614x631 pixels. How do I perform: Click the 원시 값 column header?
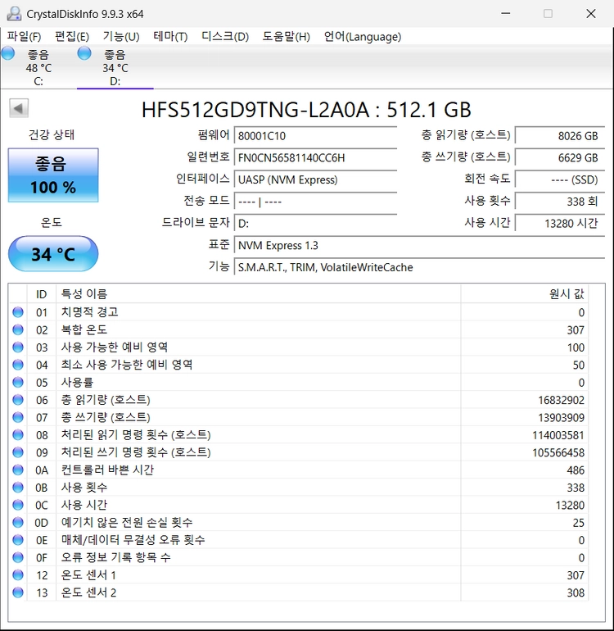click(x=524, y=294)
